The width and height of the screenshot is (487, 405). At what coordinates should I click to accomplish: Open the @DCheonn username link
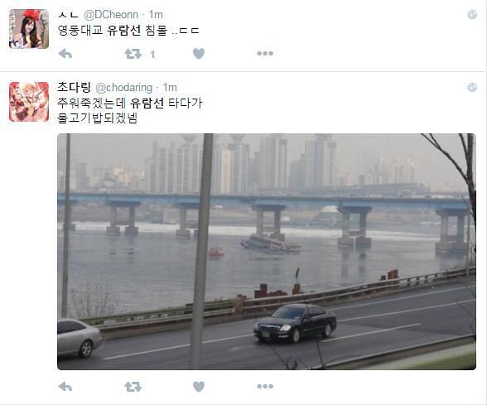click(111, 14)
